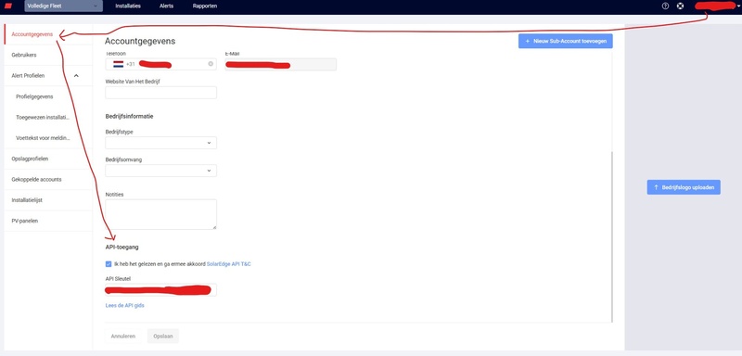The image size is (742, 356).
Task: Click the E-Mail input field
Action: (x=281, y=64)
